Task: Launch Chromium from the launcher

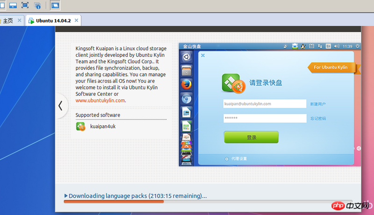Action: 186,98
